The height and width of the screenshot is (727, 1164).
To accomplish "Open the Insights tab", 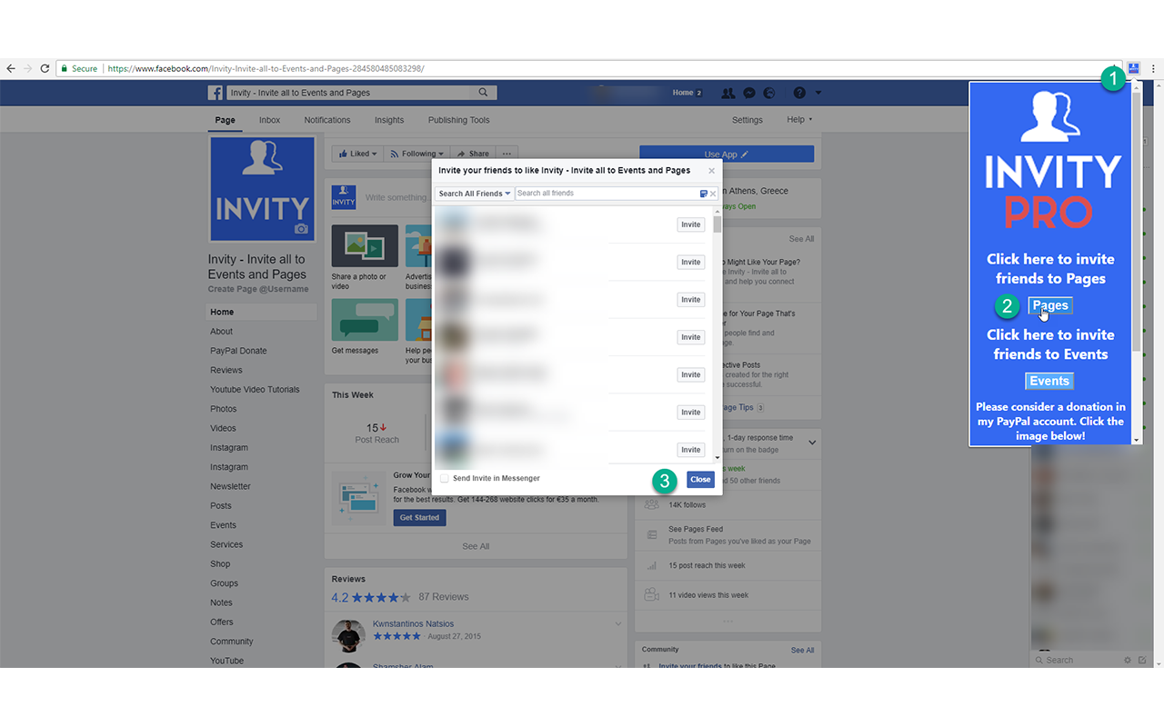I will click(x=389, y=120).
